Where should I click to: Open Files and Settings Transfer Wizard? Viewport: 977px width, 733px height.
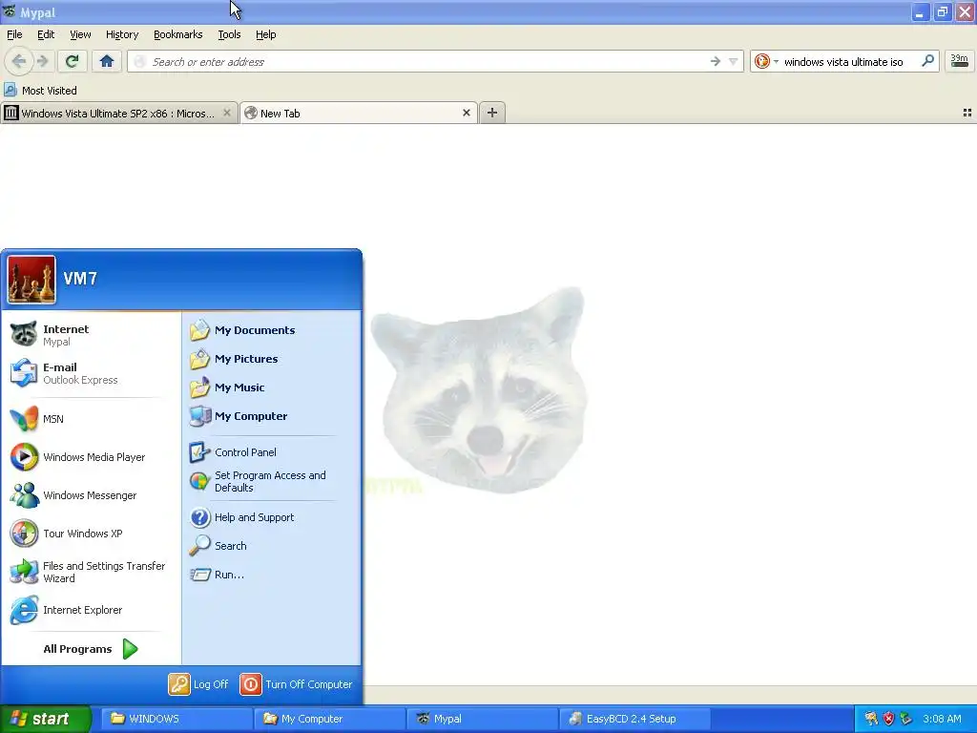click(91, 572)
